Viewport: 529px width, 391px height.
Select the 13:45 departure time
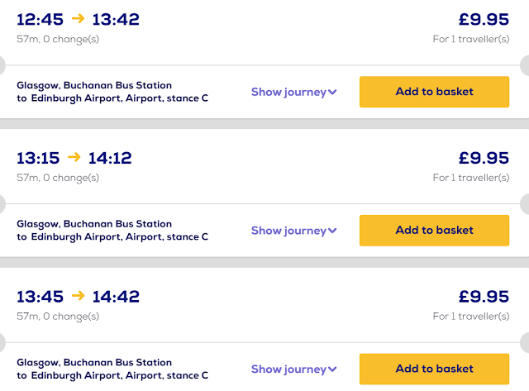(x=38, y=296)
